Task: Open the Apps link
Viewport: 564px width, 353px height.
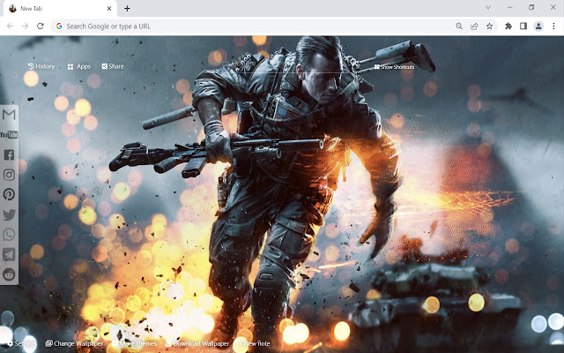Action: point(79,67)
